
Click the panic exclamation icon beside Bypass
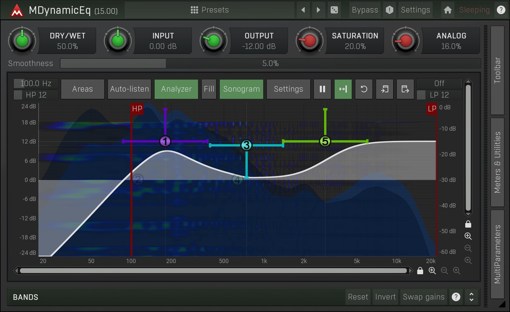(x=390, y=10)
